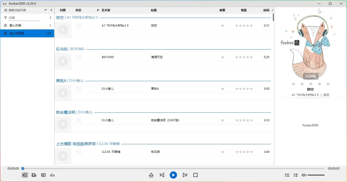This screenshot has height=182, width=347.
Task: Click the plus icon to add playlist
Action: tap(52, 10)
